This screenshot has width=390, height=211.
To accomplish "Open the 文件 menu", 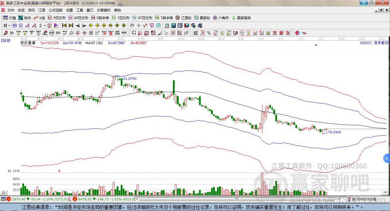I will coord(11,10).
